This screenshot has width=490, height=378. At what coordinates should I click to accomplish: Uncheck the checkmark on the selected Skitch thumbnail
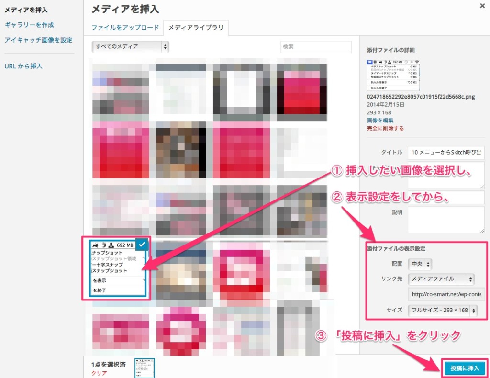(142, 245)
